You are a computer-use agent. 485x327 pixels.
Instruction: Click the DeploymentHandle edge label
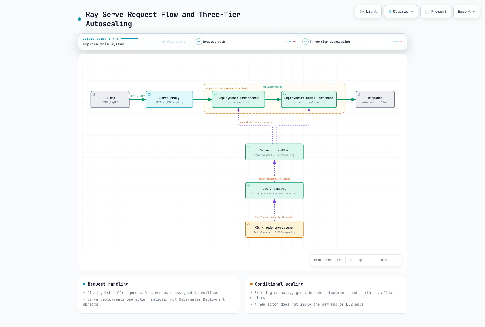[273, 87]
